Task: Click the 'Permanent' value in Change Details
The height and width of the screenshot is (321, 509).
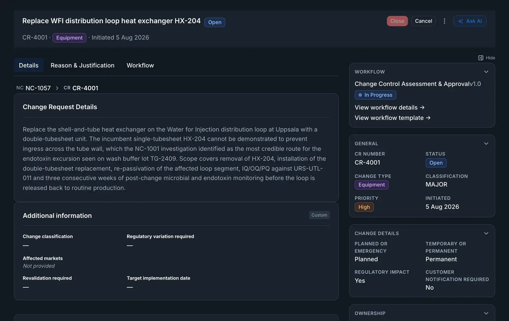Action: [x=441, y=259]
